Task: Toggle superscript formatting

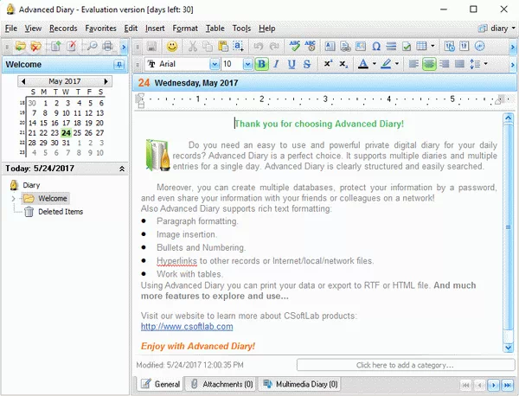Action: pyautogui.click(x=328, y=64)
